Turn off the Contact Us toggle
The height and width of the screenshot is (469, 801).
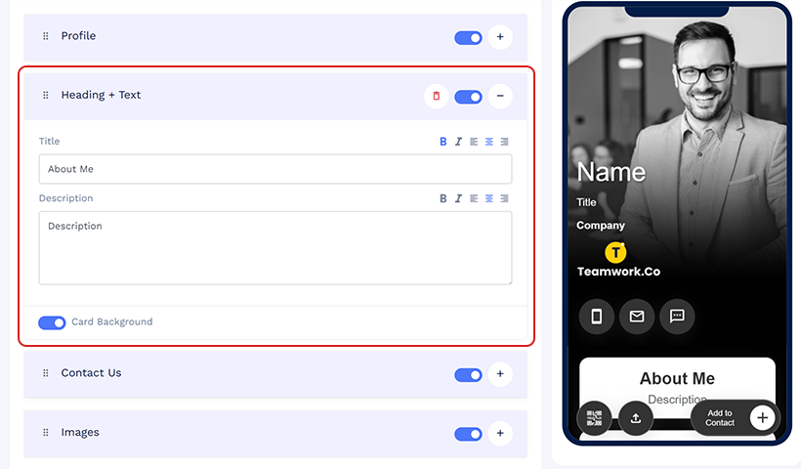click(468, 375)
